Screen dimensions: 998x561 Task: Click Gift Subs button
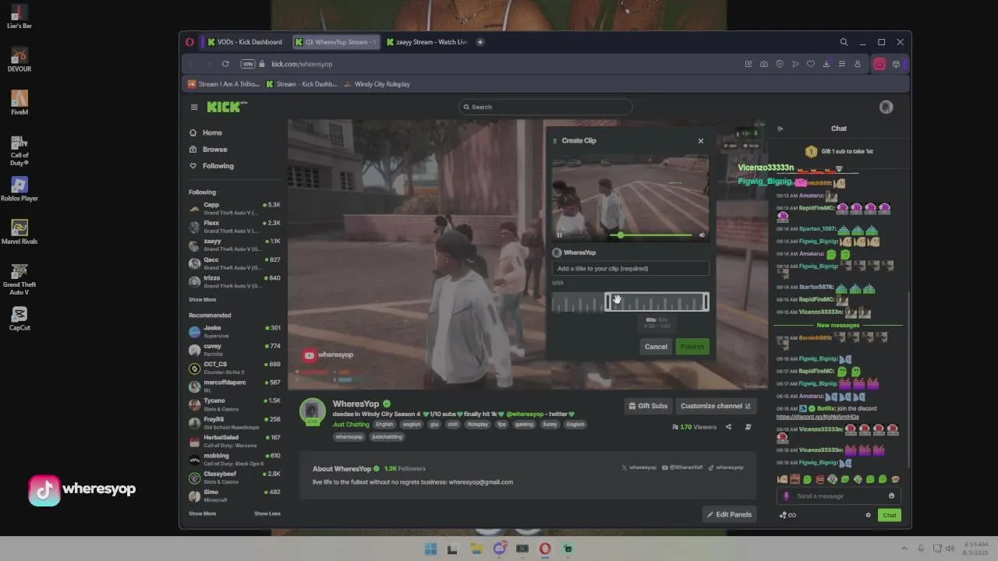648,406
